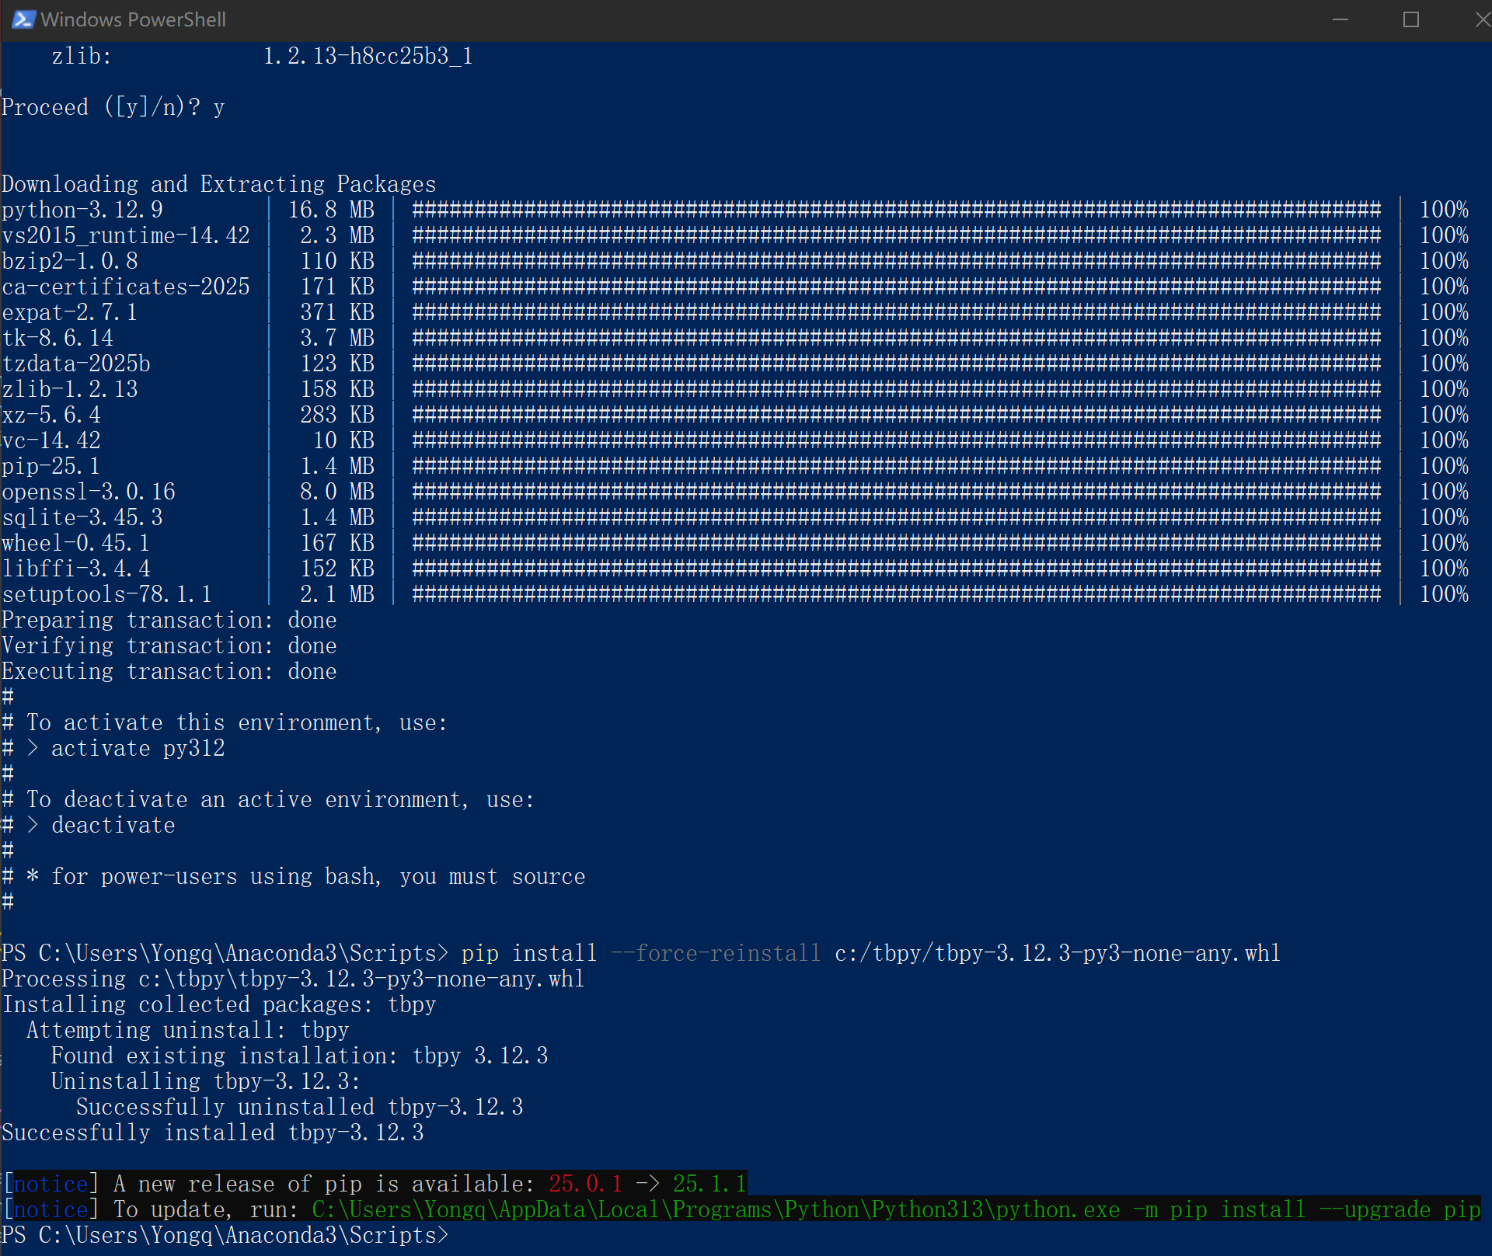Screen dimensions: 1492x1256
Task: Click the setuptools-78.1.1 package name
Action: 107,594
